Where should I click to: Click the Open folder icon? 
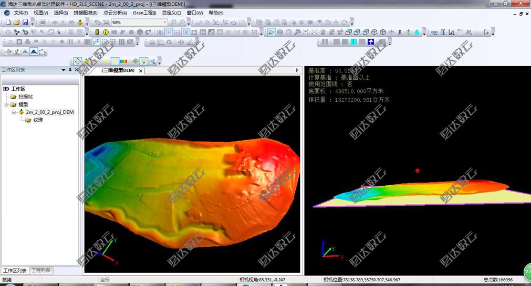17,23
